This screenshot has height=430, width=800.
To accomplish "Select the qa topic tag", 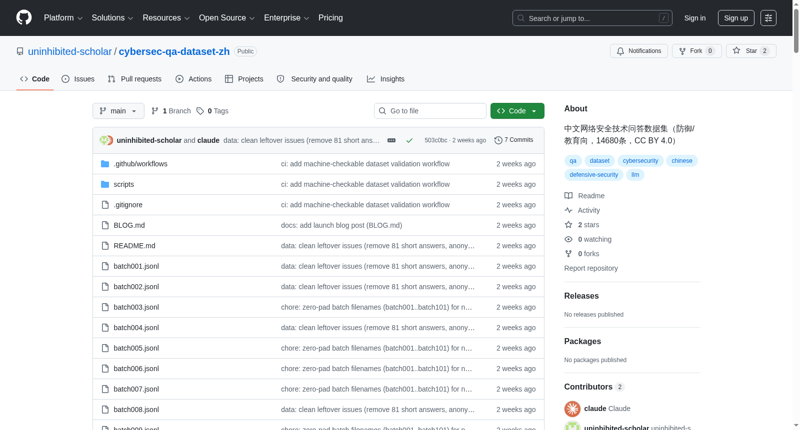I will (573, 161).
